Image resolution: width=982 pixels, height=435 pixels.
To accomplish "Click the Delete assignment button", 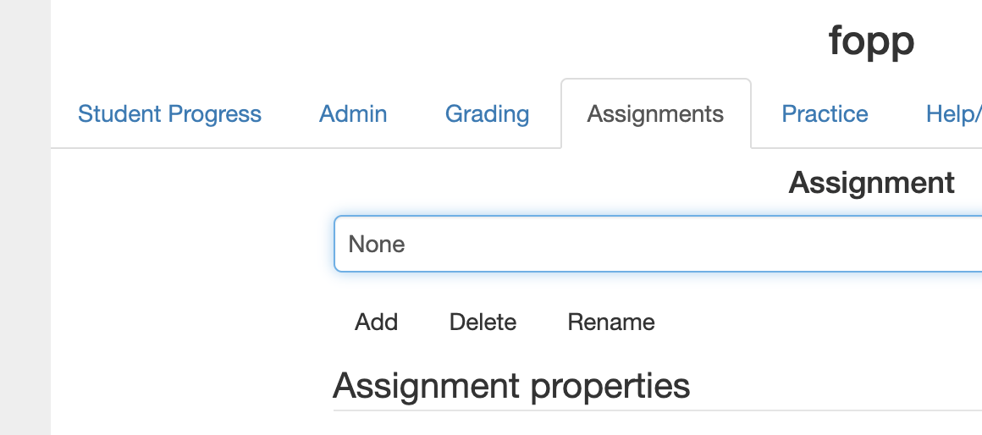I will click(x=483, y=322).
